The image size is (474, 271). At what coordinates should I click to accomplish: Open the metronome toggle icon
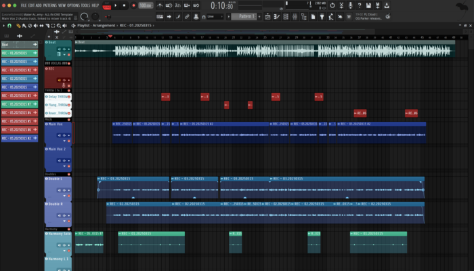(x=160, y=5)
